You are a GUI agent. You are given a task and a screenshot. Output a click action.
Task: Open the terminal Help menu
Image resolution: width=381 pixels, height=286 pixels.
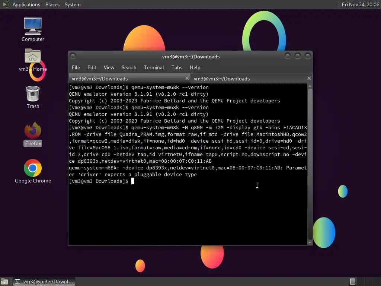click(195, 68)
